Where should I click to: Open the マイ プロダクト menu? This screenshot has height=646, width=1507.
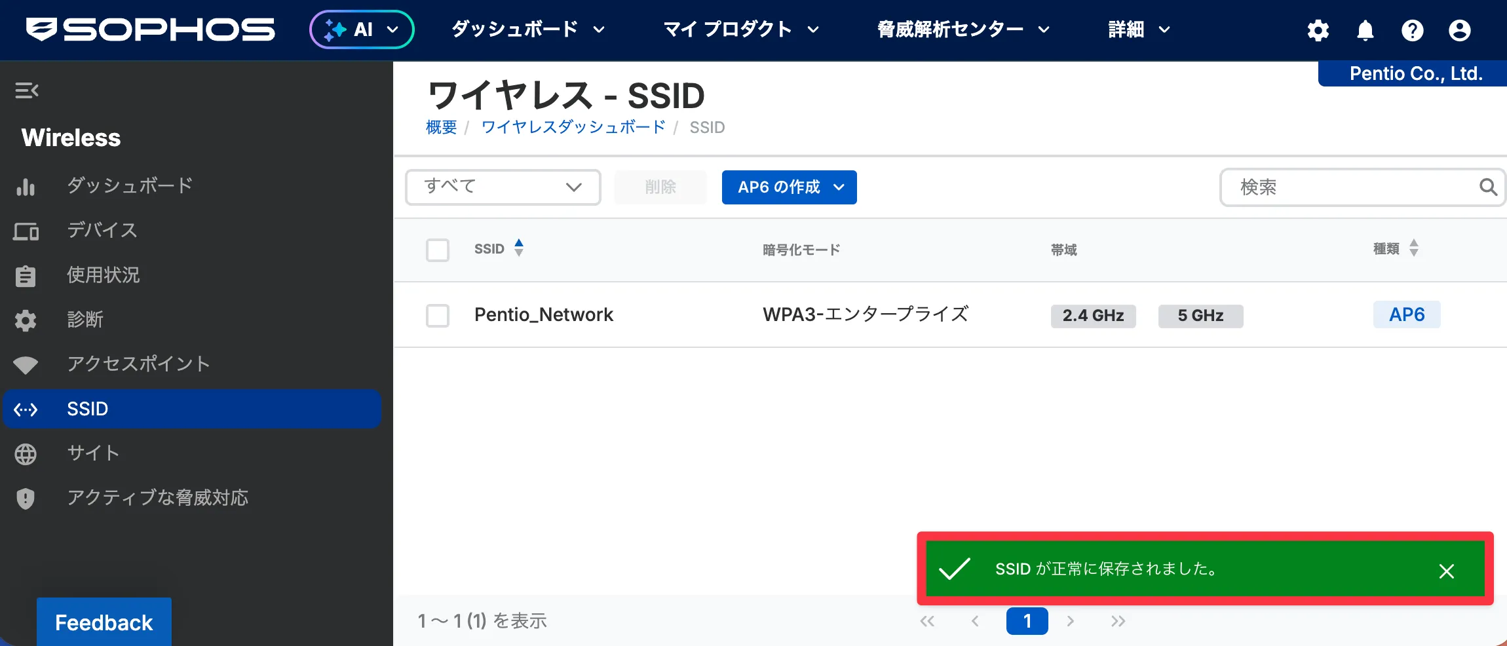pyautogui.click(x=741, y=29)
